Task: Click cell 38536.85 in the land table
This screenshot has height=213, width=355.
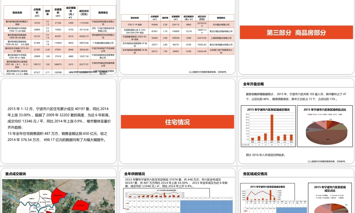Action: coord(84,50)
